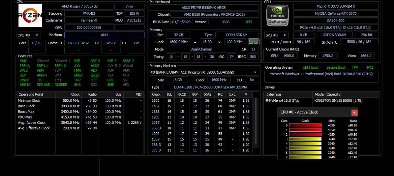Select the Video clock 1665.0 field
This screenshot has height=176, width=394.
(366, 56)
